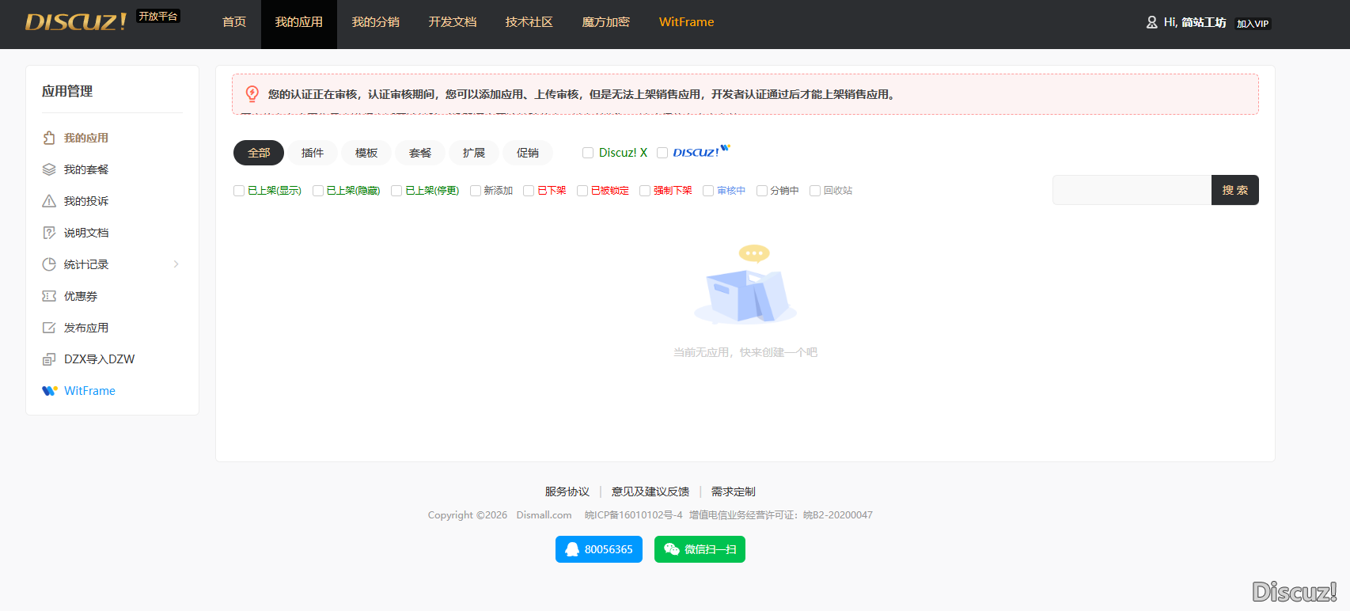This screenshot has width=1350, height=611.
Task: Click the layers icon beside 我的套餐
Action: 49,169
